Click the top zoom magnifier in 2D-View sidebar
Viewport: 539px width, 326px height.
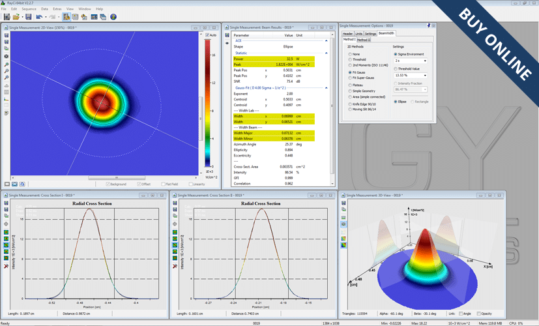tap(6, 65)
